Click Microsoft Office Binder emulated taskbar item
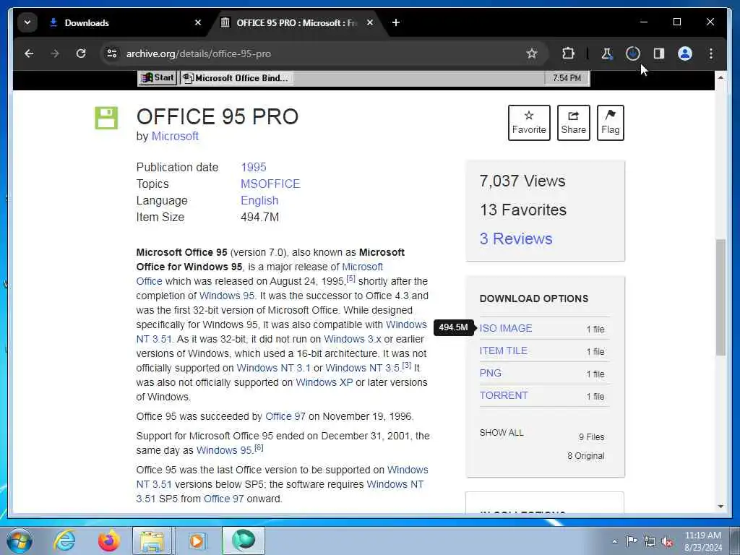This screenshot has width=740, height=555. pyautogui.click(x=236, y=78)
